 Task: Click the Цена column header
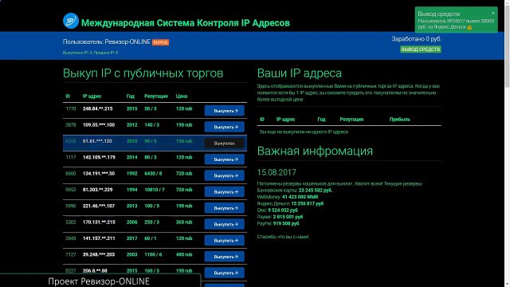pos(182,96)
